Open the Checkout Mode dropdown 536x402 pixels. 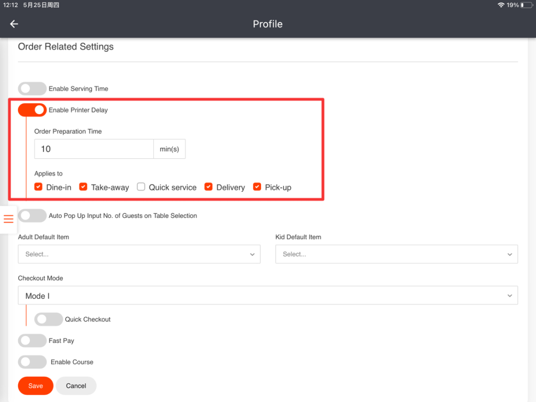click(267, 296)
